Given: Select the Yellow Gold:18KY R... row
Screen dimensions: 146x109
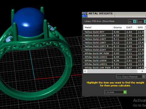Looking at the screenshot, I should click(x=114, y=46).
